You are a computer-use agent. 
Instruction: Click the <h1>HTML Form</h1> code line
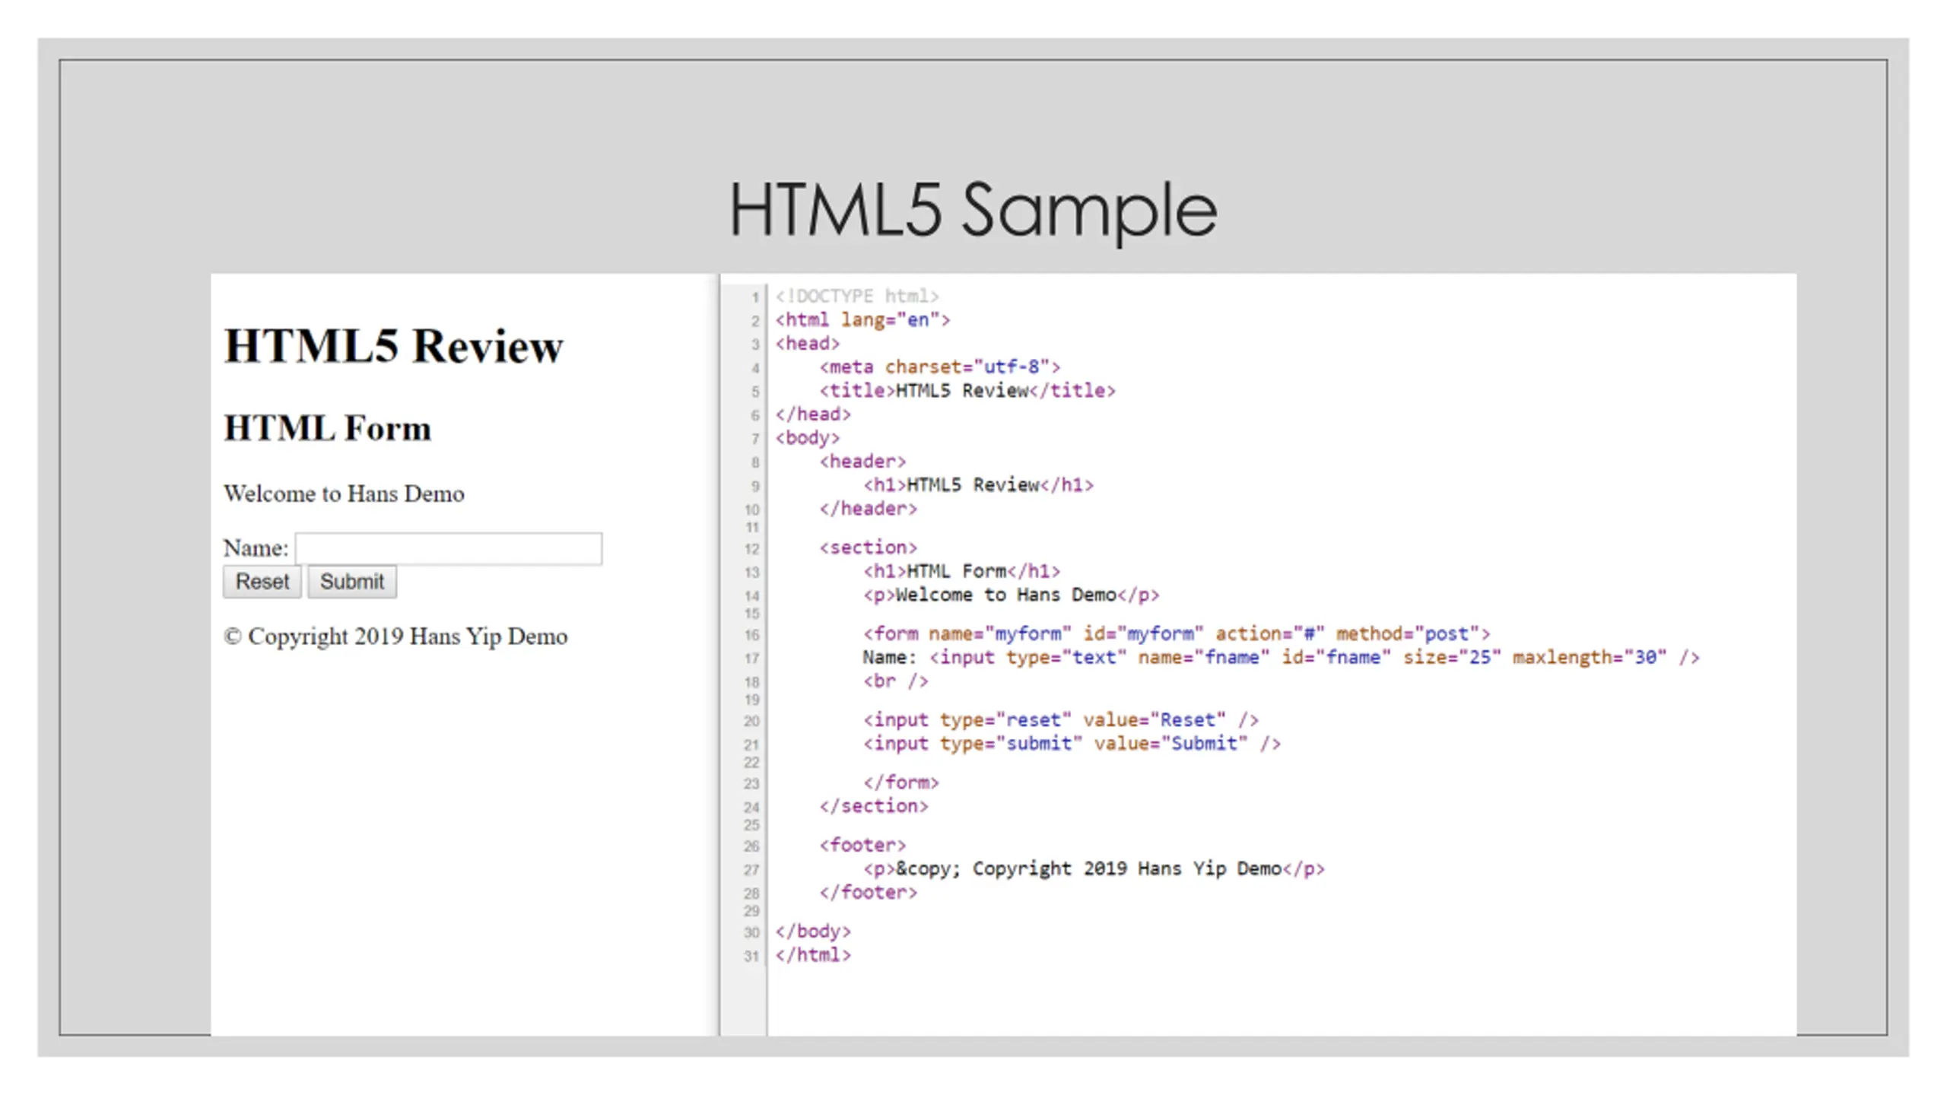coord(961,571)
